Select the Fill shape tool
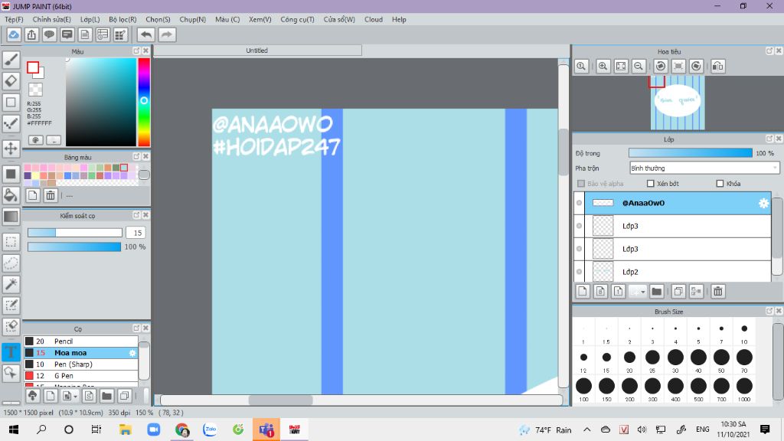The image size is (784, 441). point(11,174)
